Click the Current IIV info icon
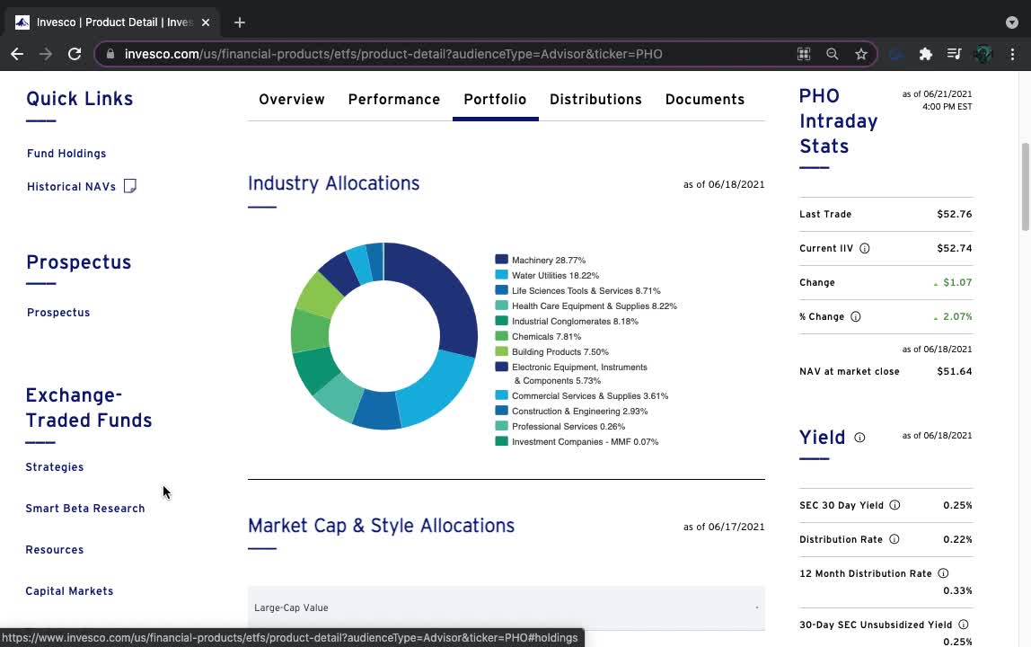Image resolution: width=1031 pixels, height=647 pixels. click(865, 248)
